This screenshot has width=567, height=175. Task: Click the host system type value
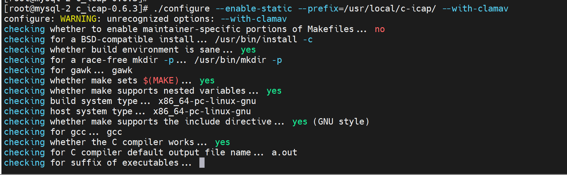point(202,111)
